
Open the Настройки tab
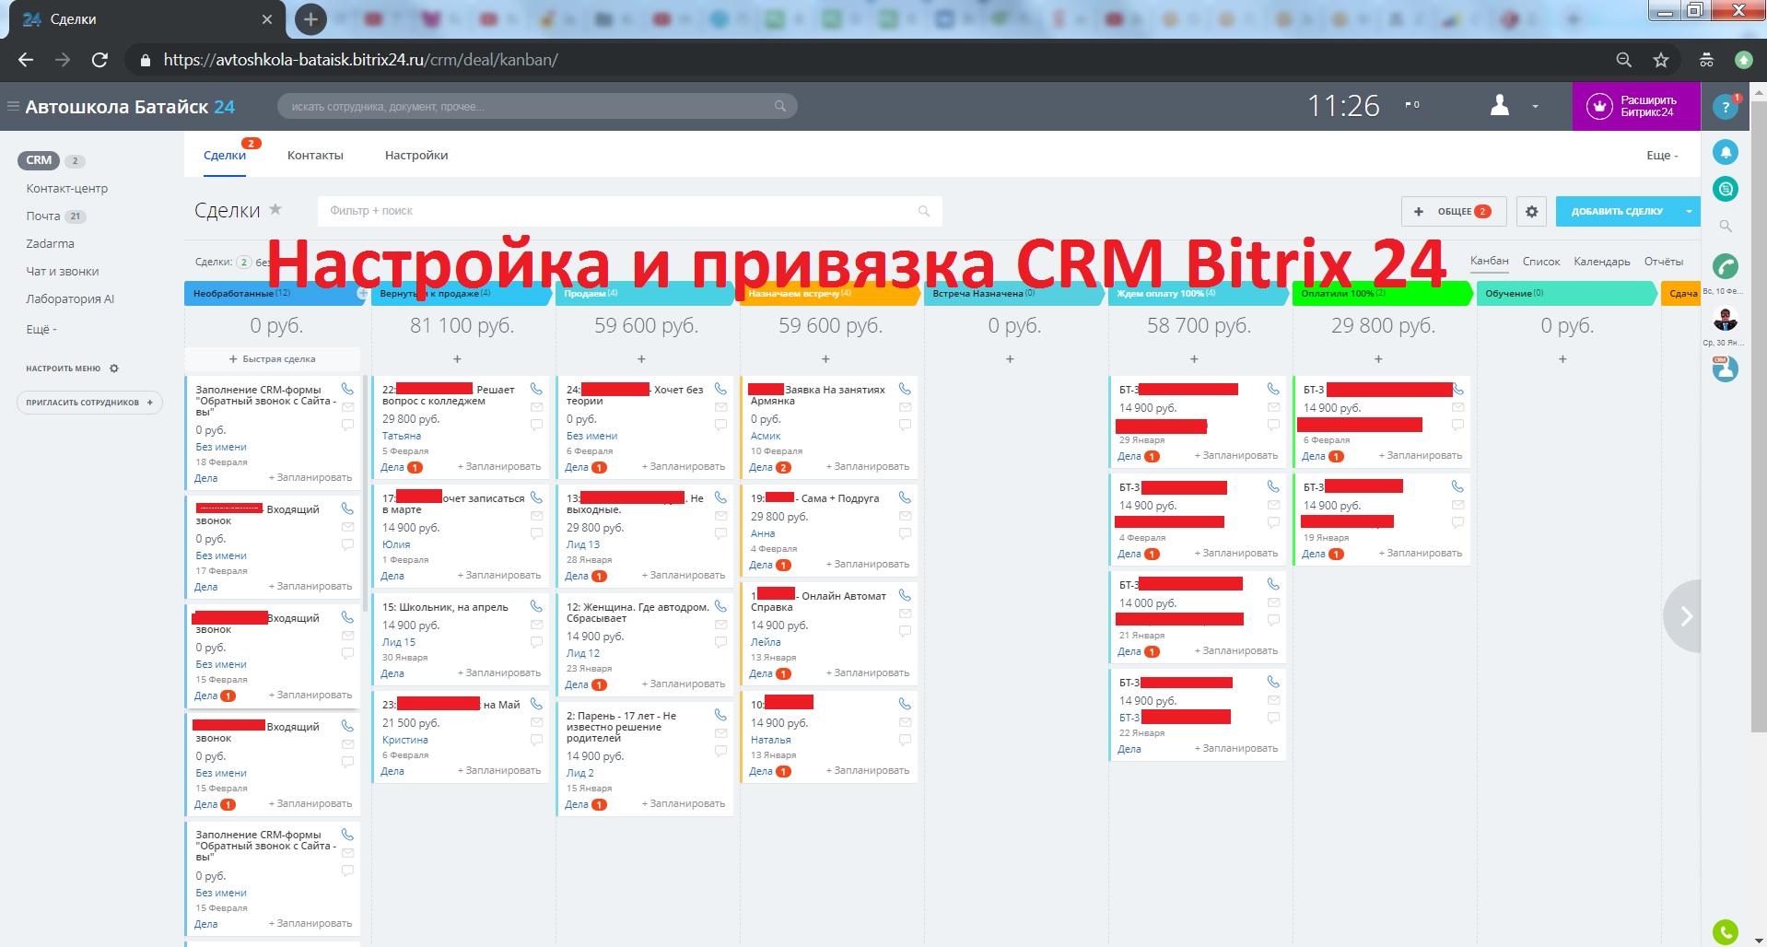(x=416, y=156)
